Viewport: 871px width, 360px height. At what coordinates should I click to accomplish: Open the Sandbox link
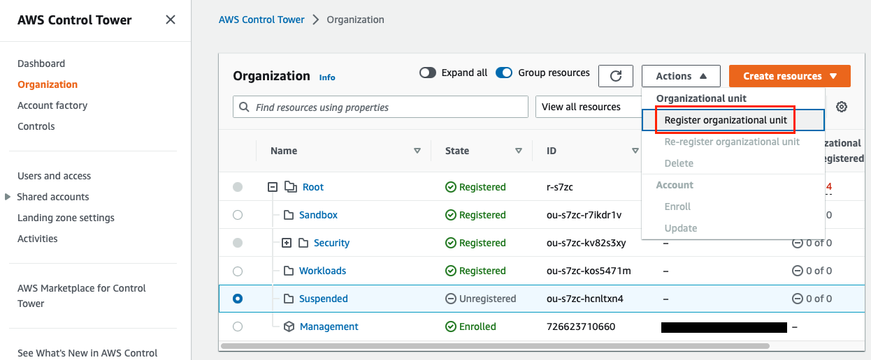point(318,215)
